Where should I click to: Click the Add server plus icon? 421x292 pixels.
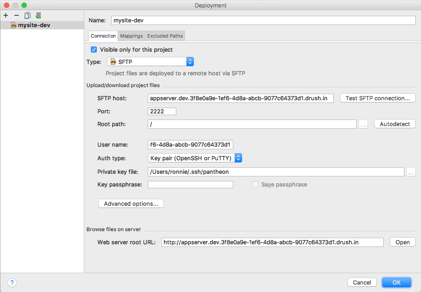tap(5, 15)
